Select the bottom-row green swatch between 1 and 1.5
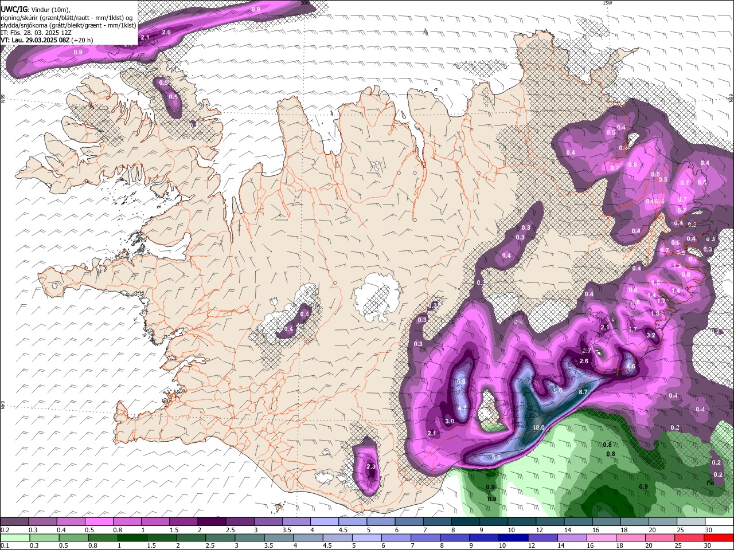Screen dimensions: 734x550 (132, 538)
